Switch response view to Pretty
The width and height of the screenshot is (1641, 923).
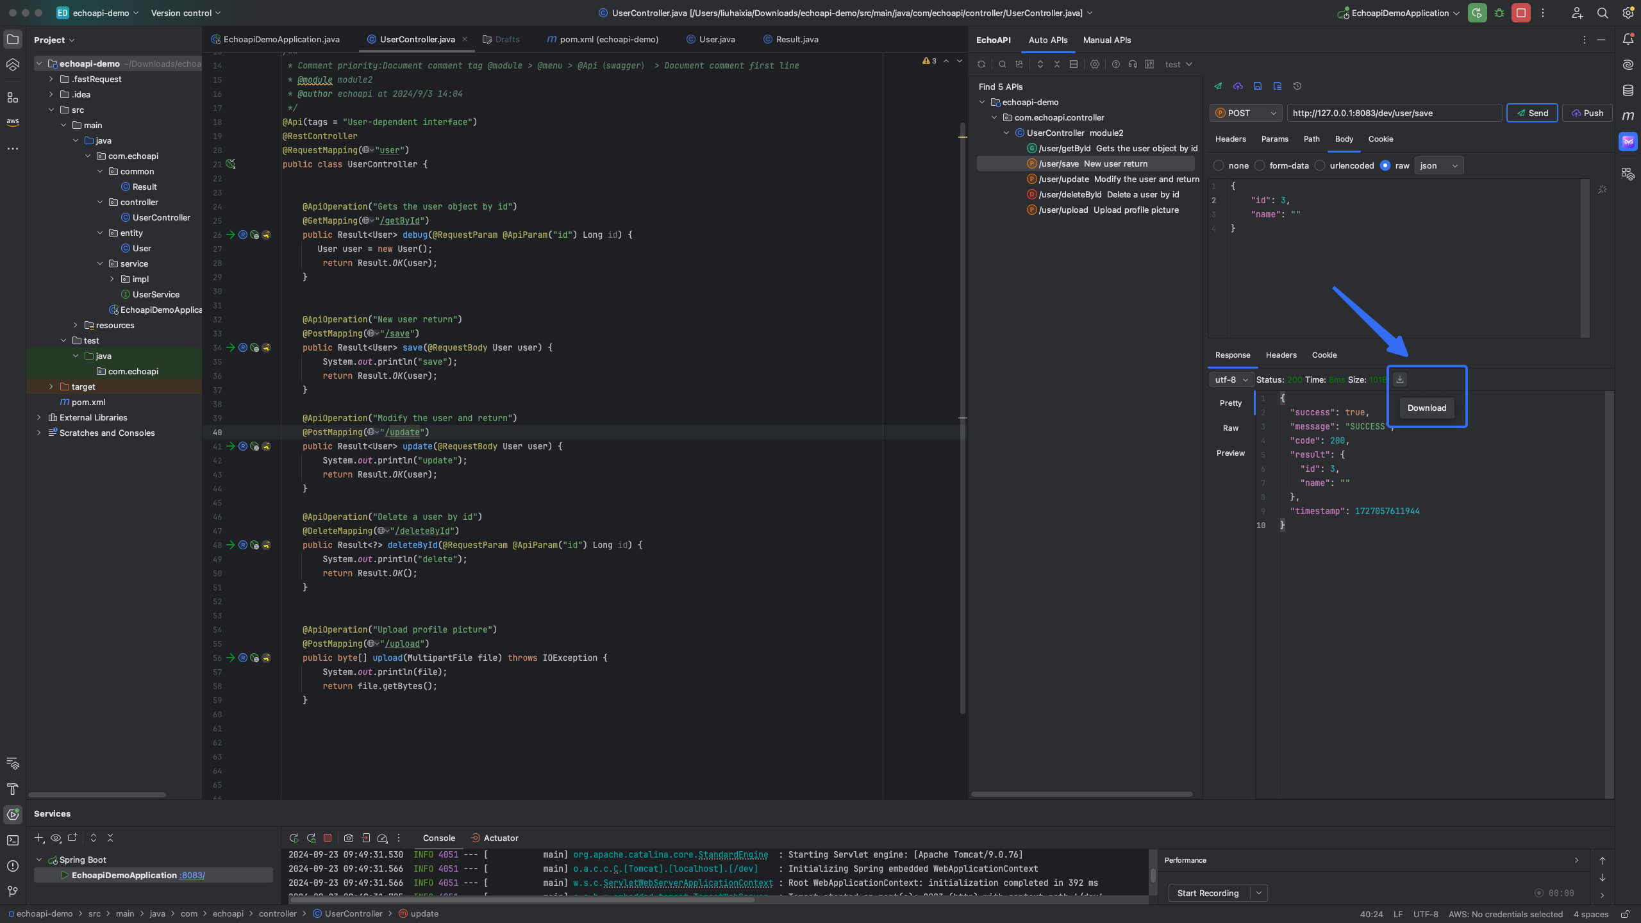pos(1231,403)
